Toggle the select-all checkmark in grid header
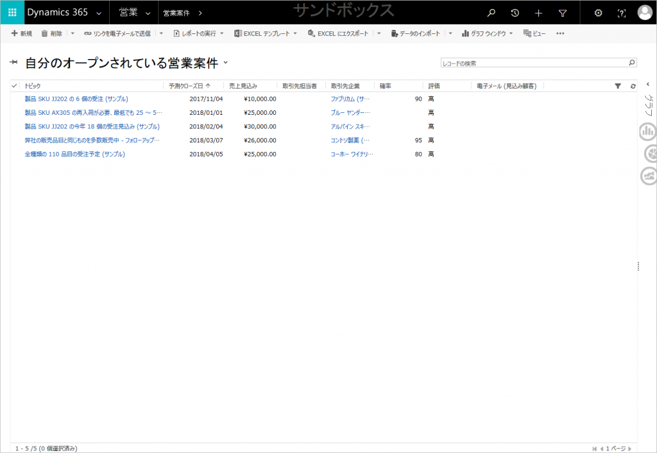The height and width of the screenshot is (453, 657). click(x=15, y=86)
